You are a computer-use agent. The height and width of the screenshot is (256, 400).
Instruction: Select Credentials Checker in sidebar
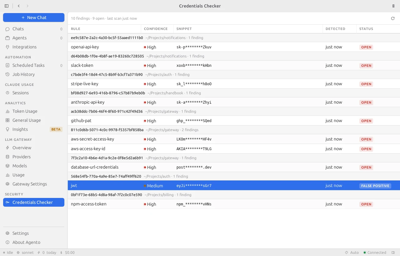34,202
